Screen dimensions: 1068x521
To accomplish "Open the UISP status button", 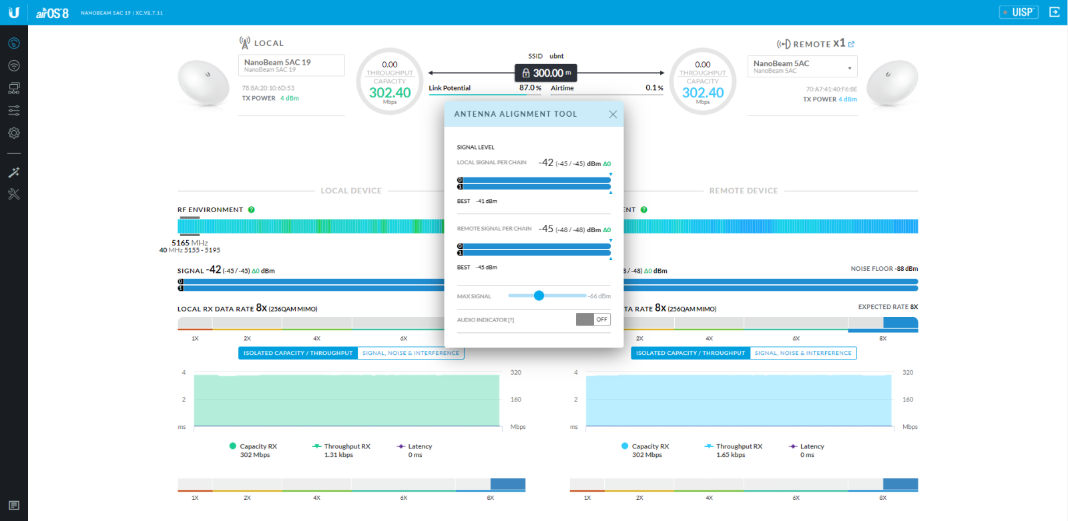I will (1019, 12).
